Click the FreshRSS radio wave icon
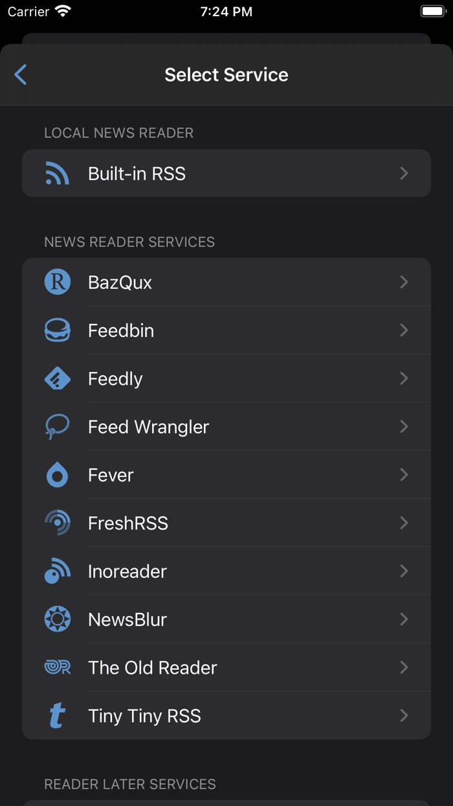This screenshot has height=806, width=453. click(x=58, y=523)
